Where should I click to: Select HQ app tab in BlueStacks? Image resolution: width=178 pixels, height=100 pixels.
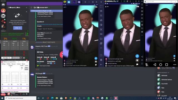[x=79, y=2]
